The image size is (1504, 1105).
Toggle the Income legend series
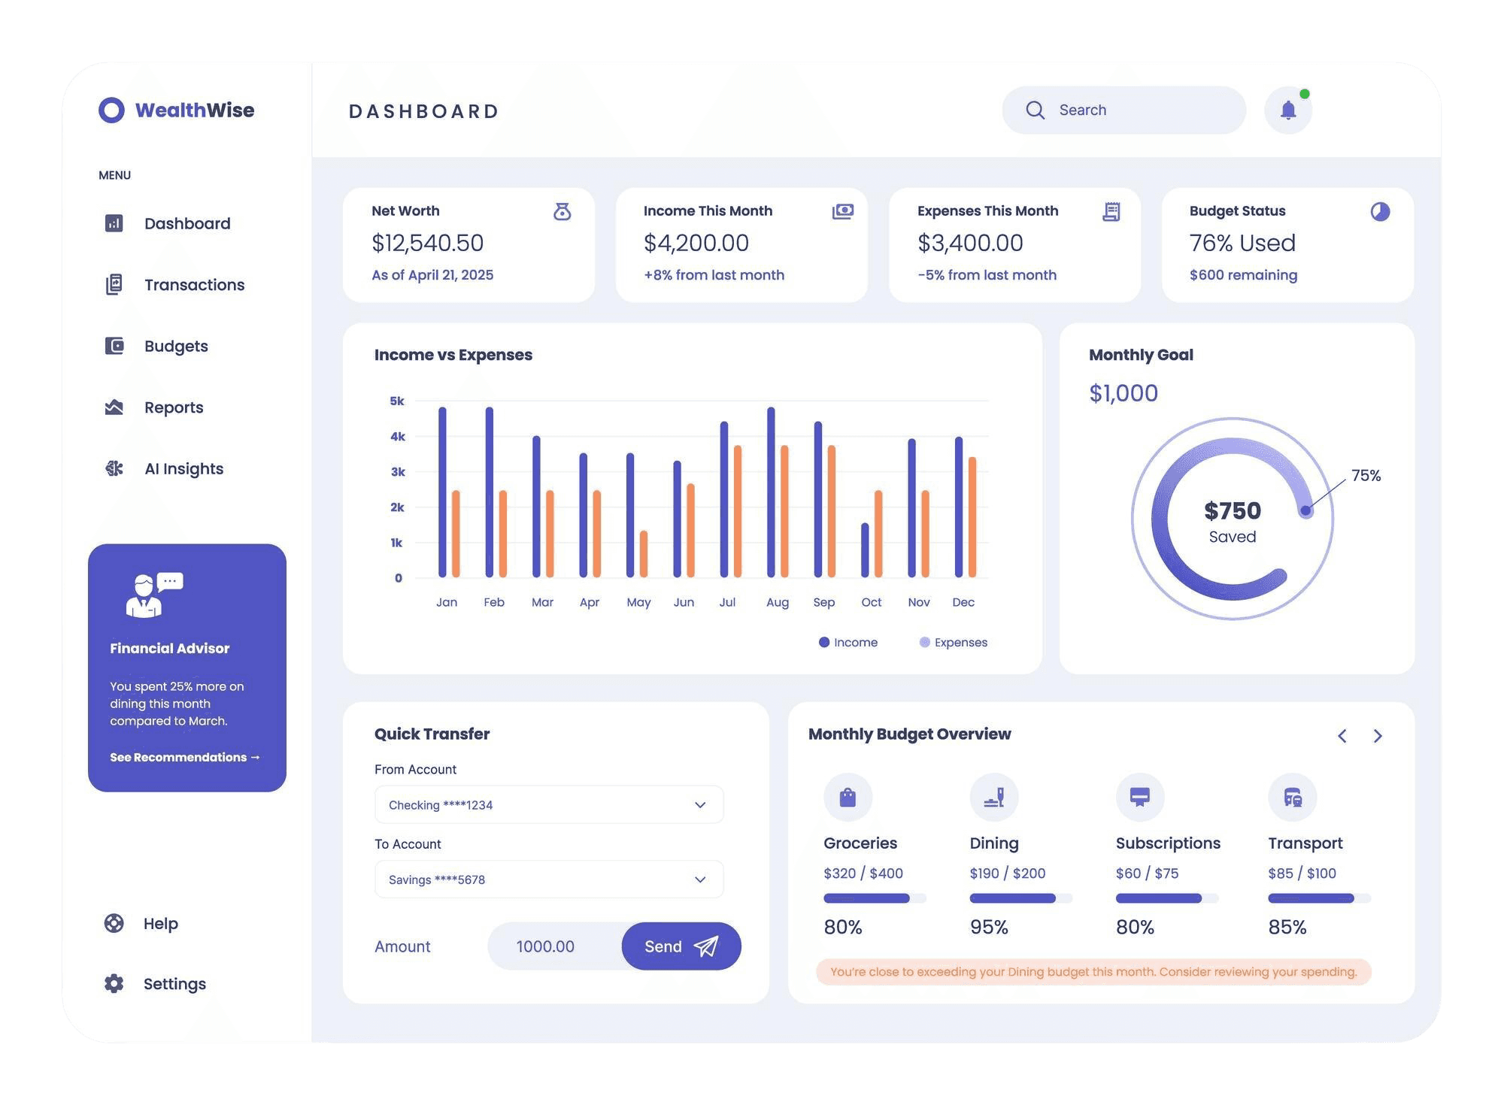point(848,643)
